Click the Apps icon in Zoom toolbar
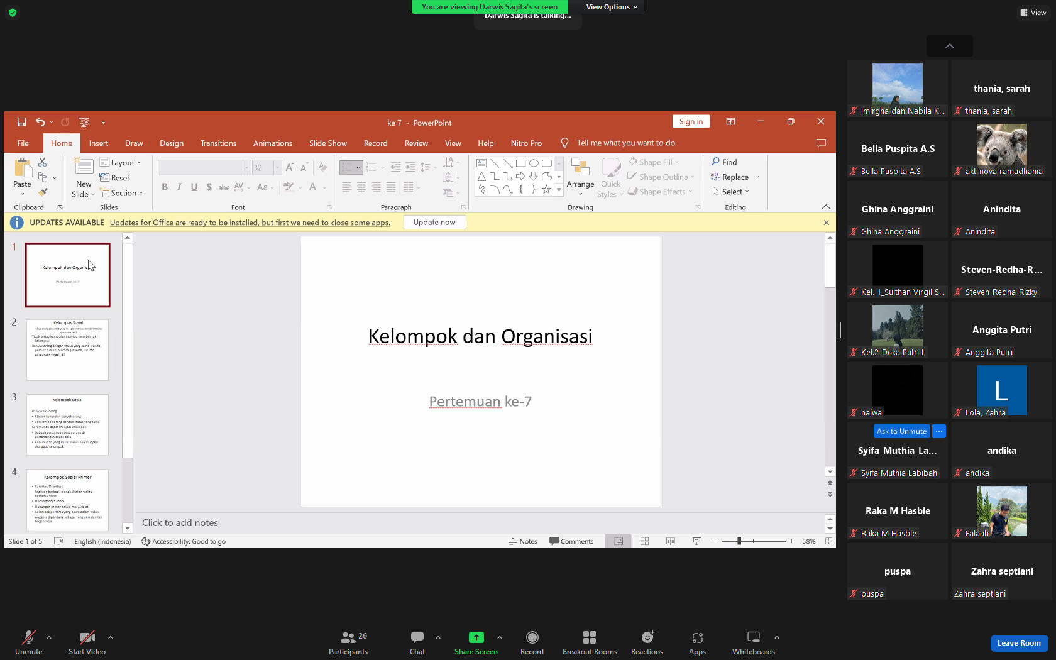The height and width of the screenshot is (660, 1056). pos(697,637)
